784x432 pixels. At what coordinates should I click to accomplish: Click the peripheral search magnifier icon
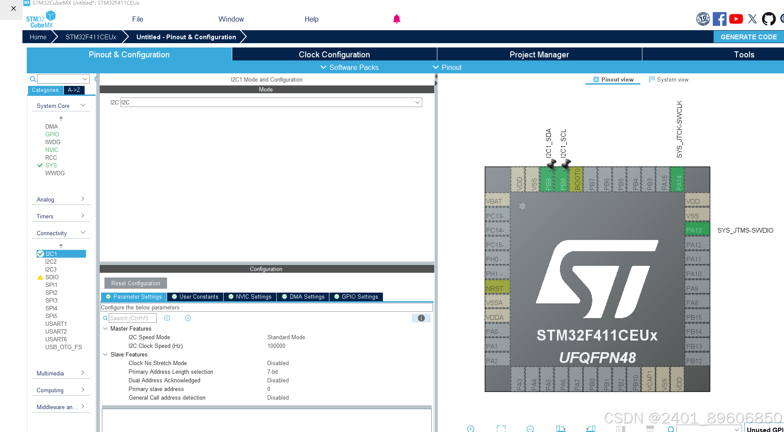[33, 79]
